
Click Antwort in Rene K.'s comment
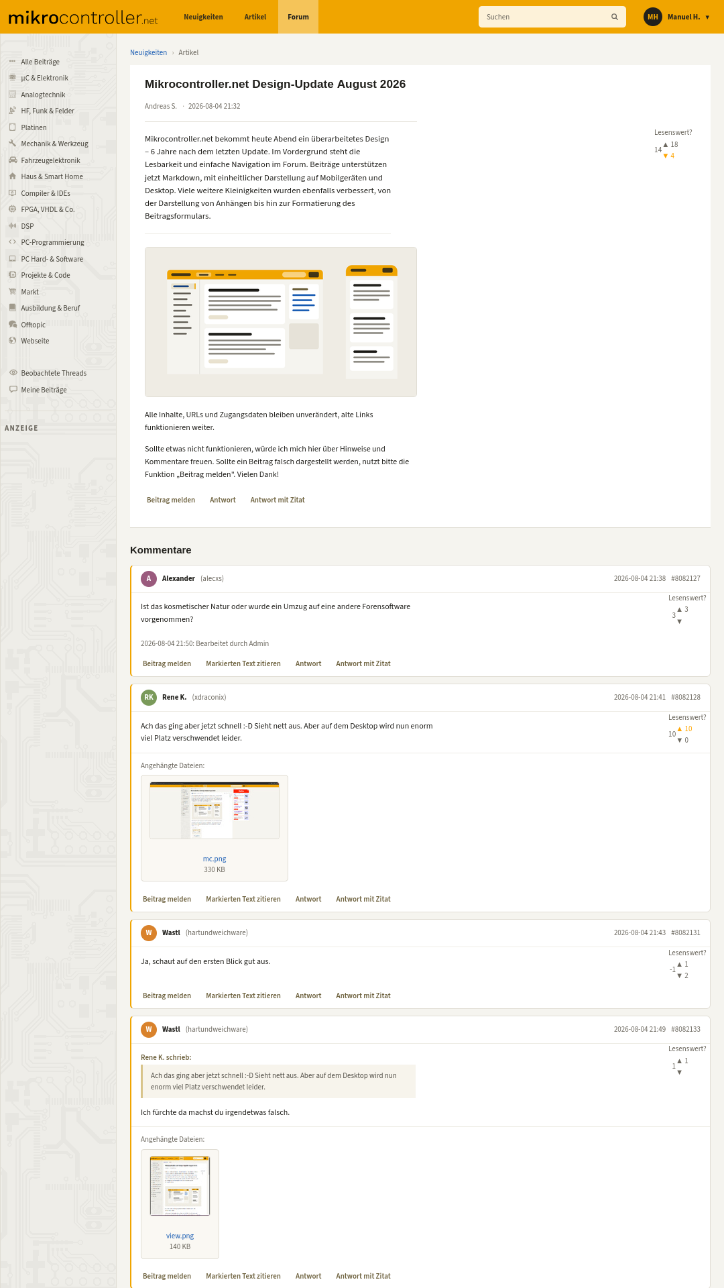coord(308,899)
